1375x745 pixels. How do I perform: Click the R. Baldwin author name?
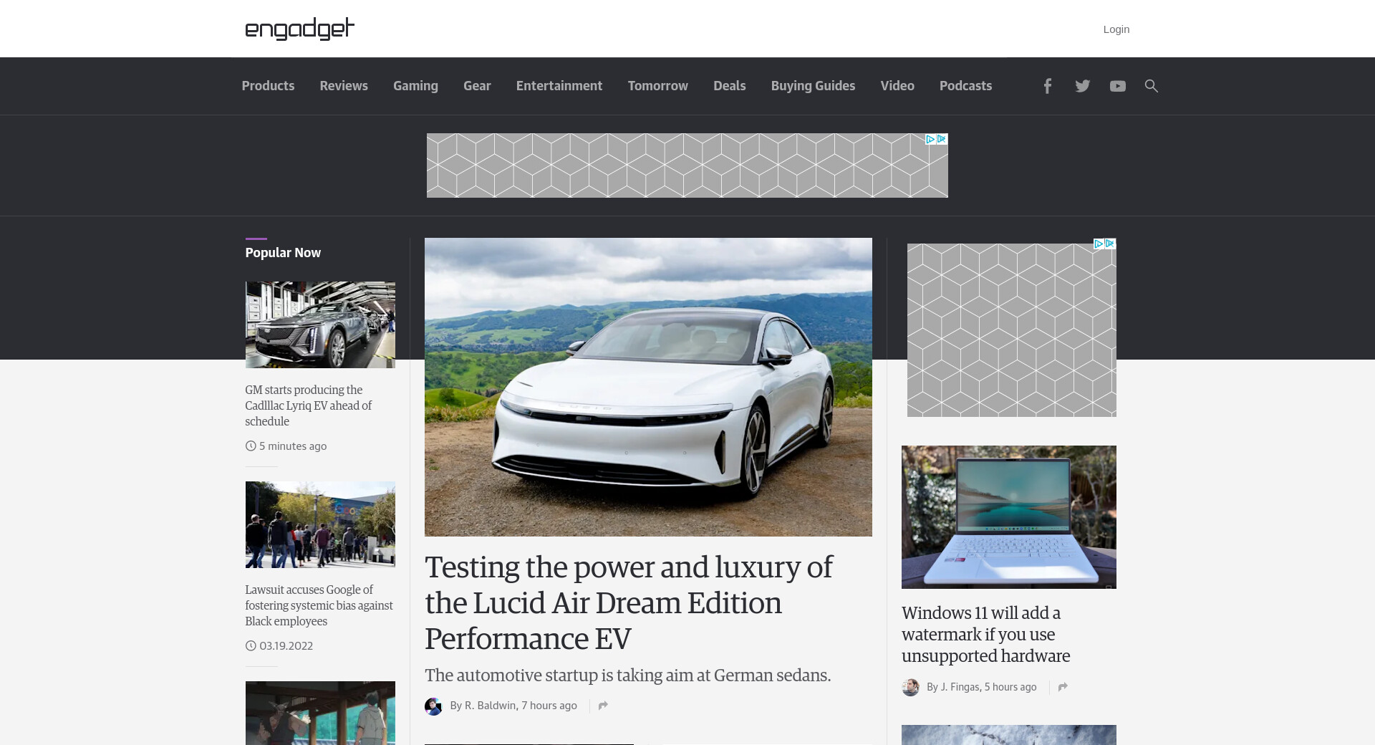click(491, 706)
